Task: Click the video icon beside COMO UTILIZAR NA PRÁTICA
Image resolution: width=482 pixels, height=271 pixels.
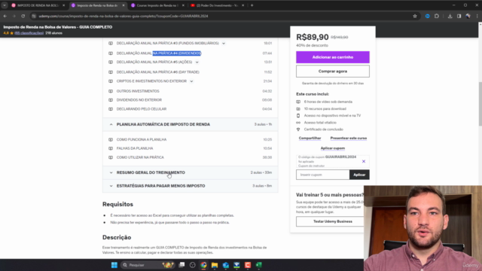Action: click(111, 157)
